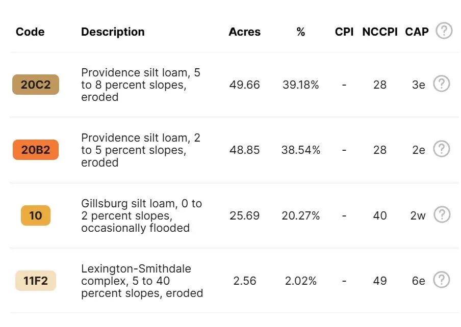461x327 pixels.
Task: Open help icon for the 11F2 row
Action: 442,280
